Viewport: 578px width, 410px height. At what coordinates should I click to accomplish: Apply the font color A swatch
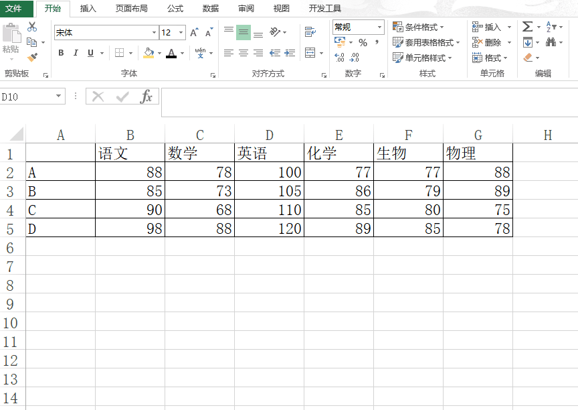(x=171, y=53)
